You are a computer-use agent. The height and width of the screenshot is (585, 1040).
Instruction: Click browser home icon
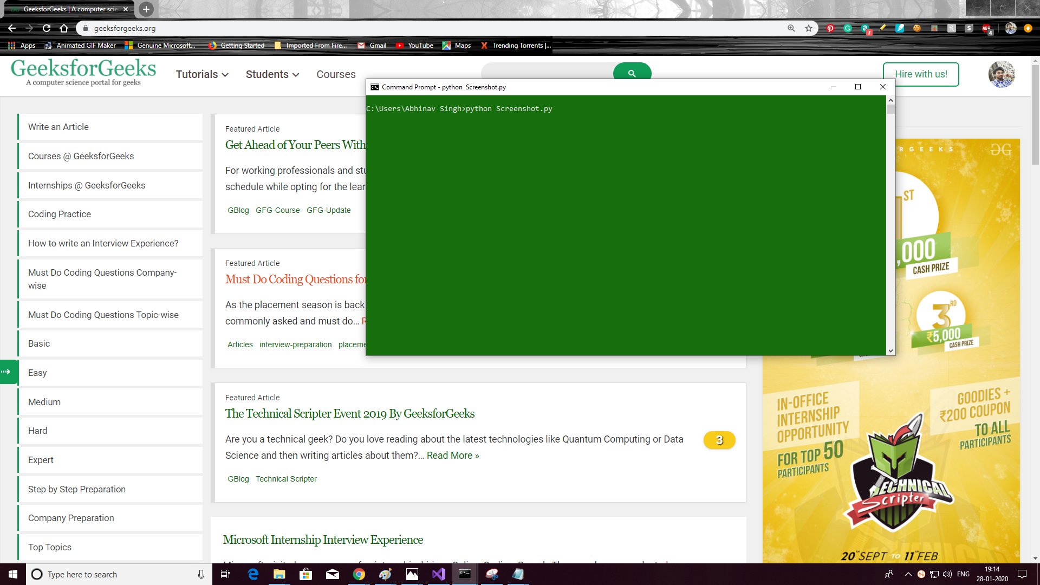point(64,28)
